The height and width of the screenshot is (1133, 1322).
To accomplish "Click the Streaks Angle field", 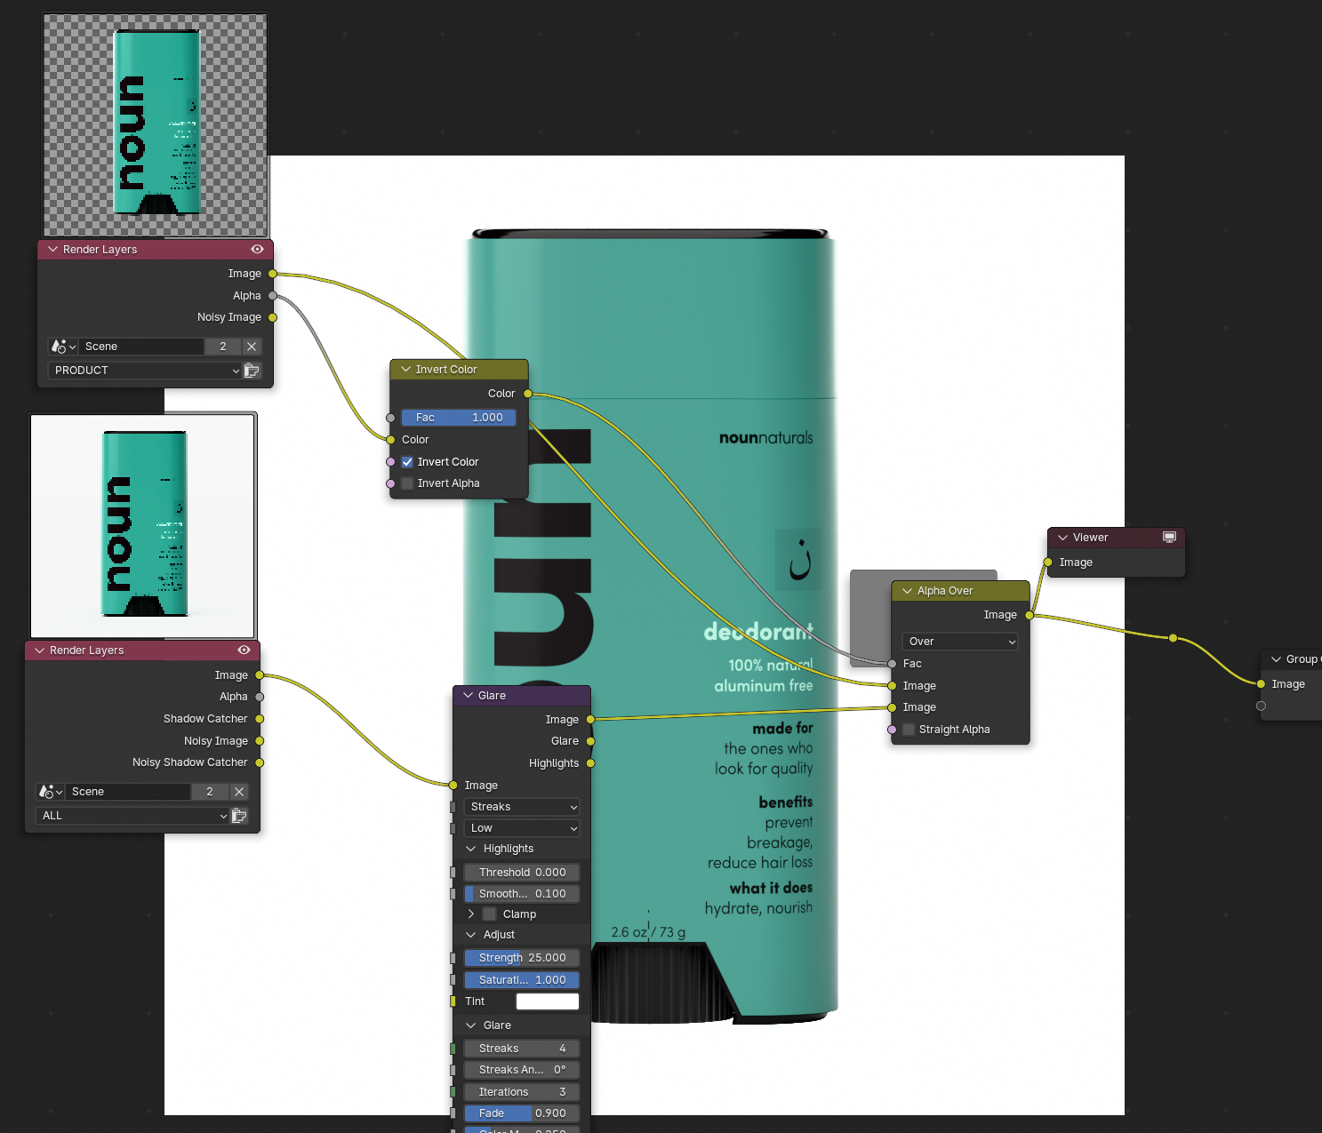I will [x=522, y=1070].
